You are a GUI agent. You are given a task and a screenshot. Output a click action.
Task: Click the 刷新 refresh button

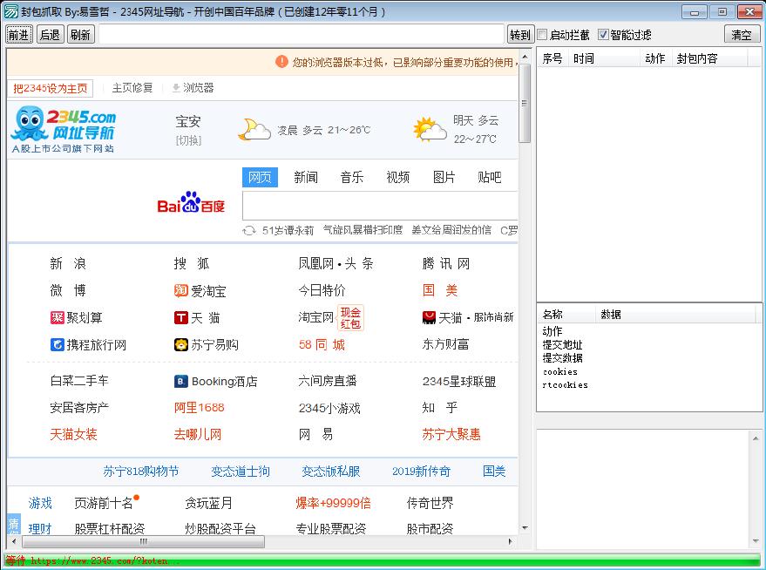click(80, 35)
